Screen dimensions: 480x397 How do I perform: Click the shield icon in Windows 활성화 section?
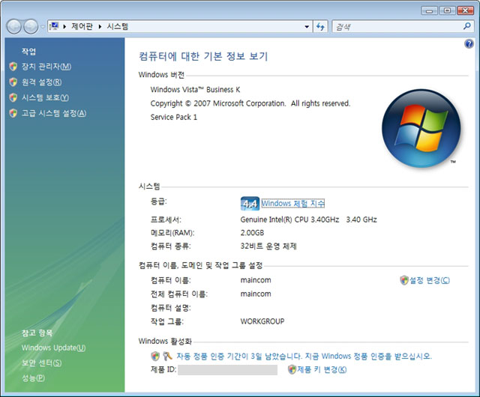point(155,356)
